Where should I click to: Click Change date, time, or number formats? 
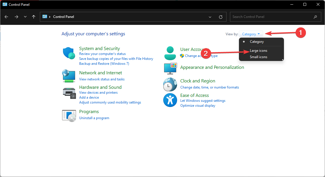pyautogui.click(x=209, y=87)
